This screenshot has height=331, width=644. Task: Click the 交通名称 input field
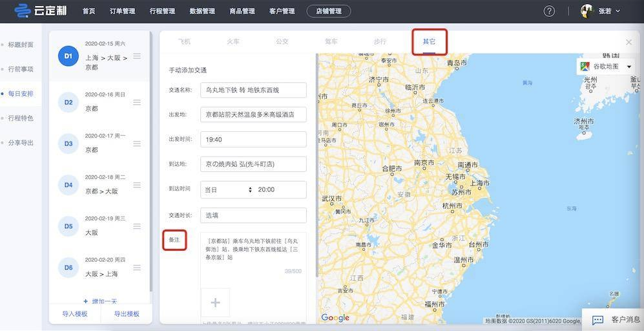(x=253, y=90)
